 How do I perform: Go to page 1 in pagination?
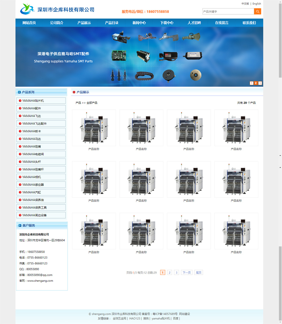pyautogui.click(x=163, y=273)
